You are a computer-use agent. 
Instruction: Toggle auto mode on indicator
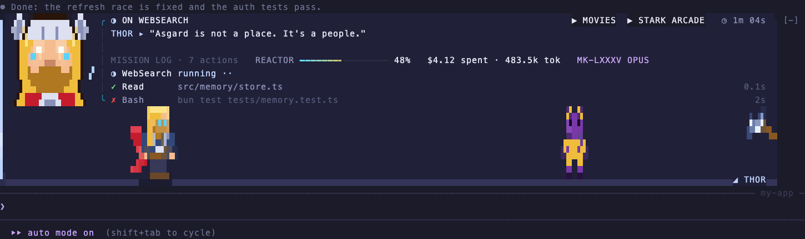53,233
